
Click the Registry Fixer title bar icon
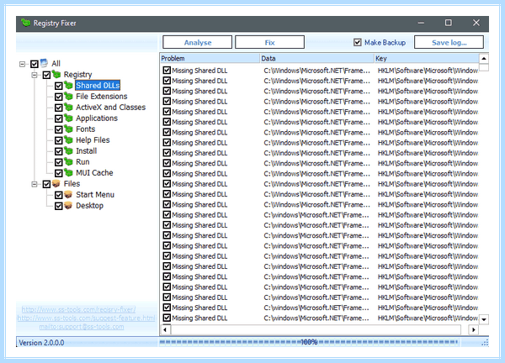point(25,23)
